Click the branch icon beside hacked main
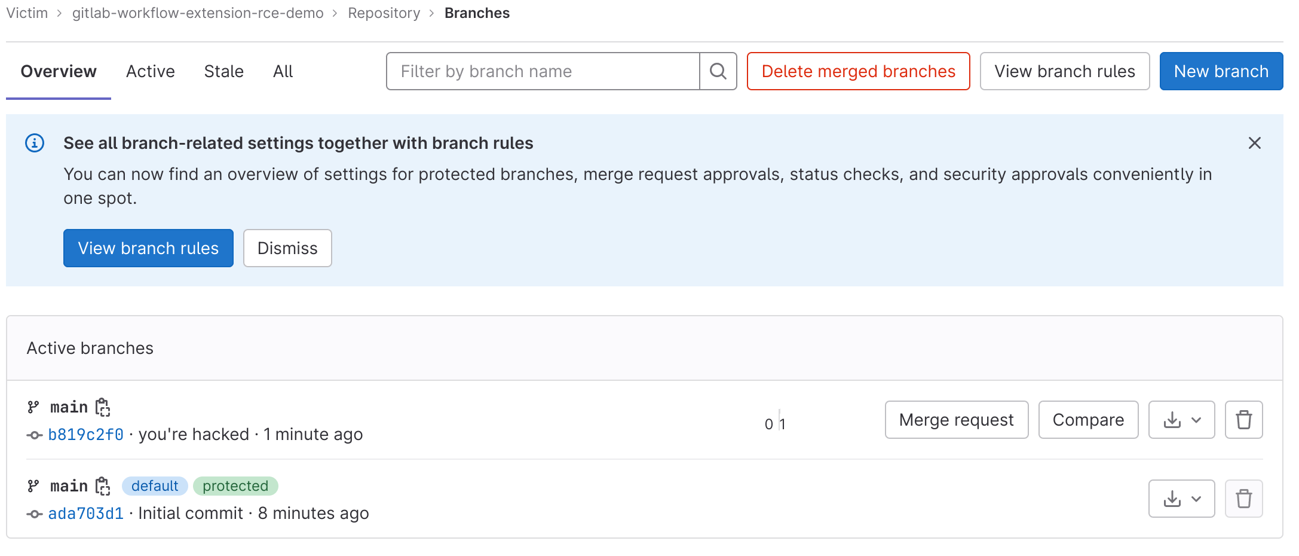Image resolution: width=1299 pixels, height=556 pixels. coord(33,407)
